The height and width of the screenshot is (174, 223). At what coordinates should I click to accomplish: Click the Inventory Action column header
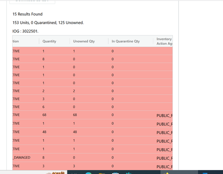pyautogui.click(x=165, y=41)
